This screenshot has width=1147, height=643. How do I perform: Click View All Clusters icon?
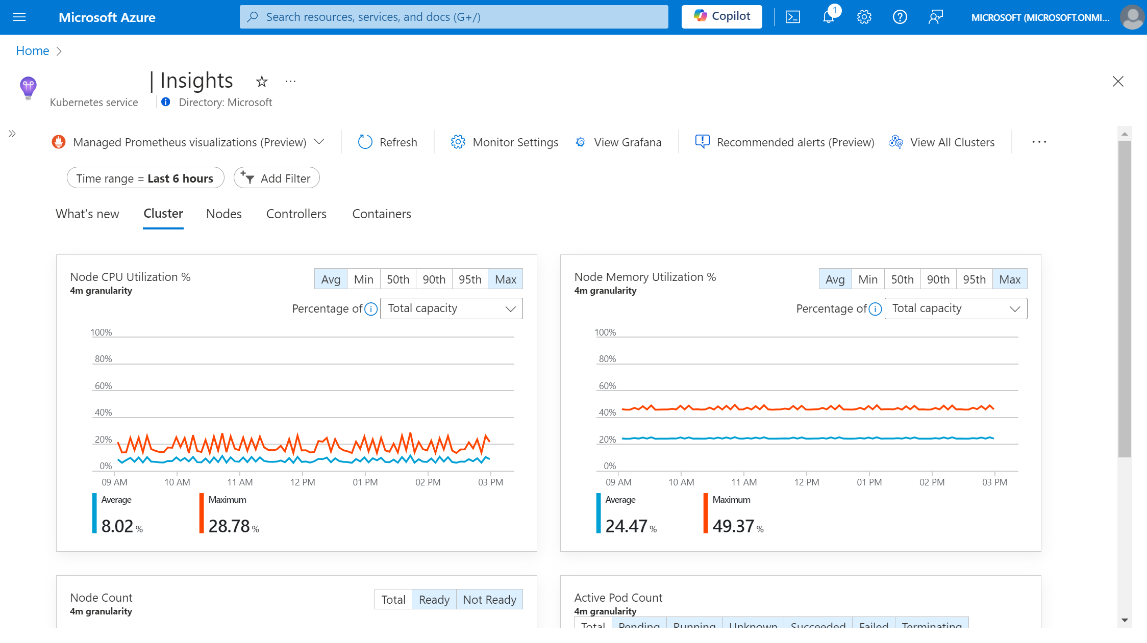tap(895, 142)
